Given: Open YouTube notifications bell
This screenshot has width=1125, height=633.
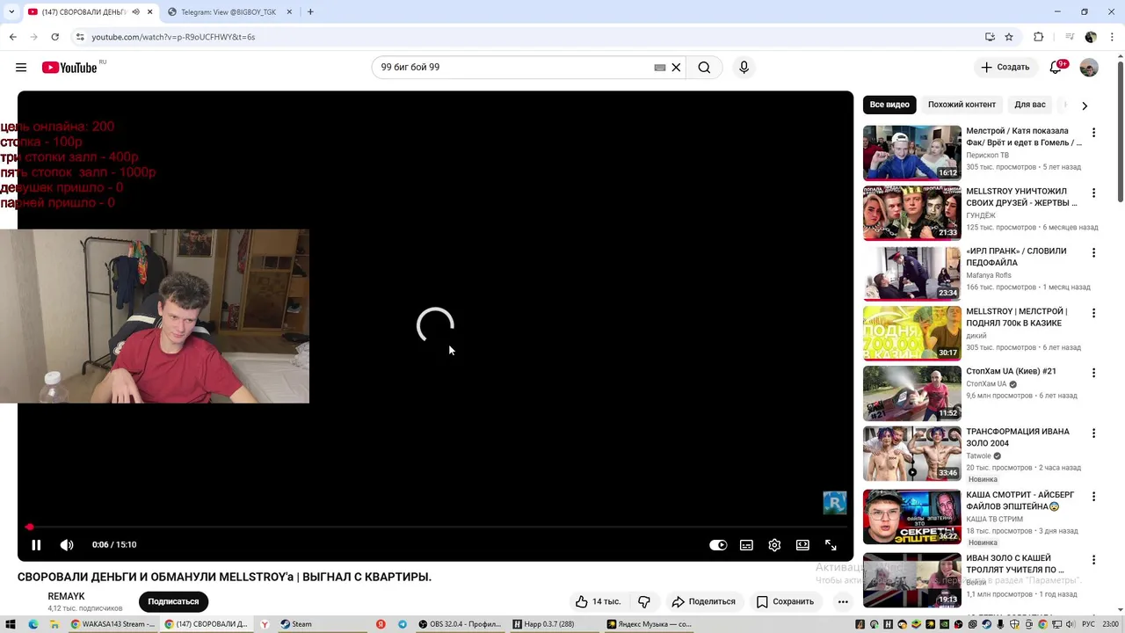Looking at the screenshot, I should (x=1057, y=68).
